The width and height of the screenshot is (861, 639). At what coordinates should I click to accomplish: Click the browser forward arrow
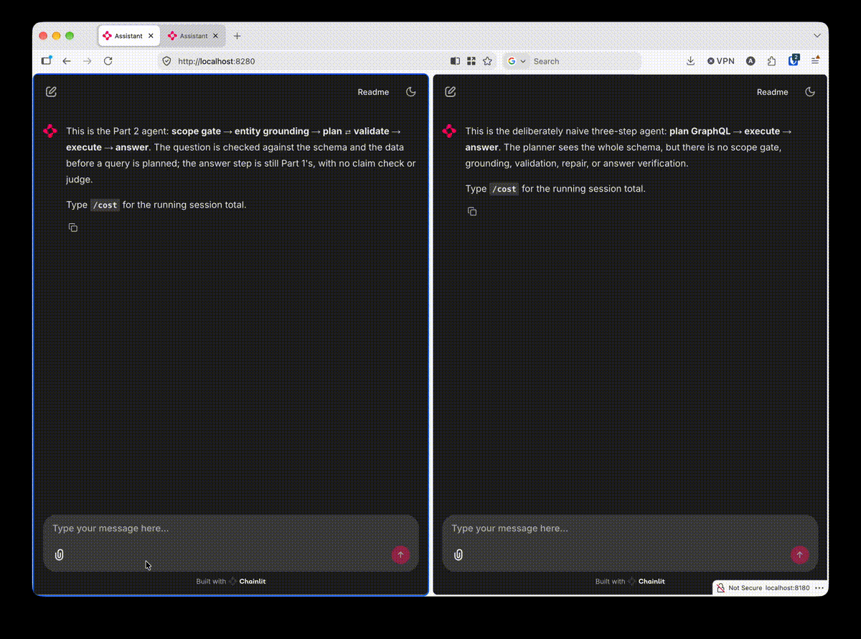pos(88,61)
